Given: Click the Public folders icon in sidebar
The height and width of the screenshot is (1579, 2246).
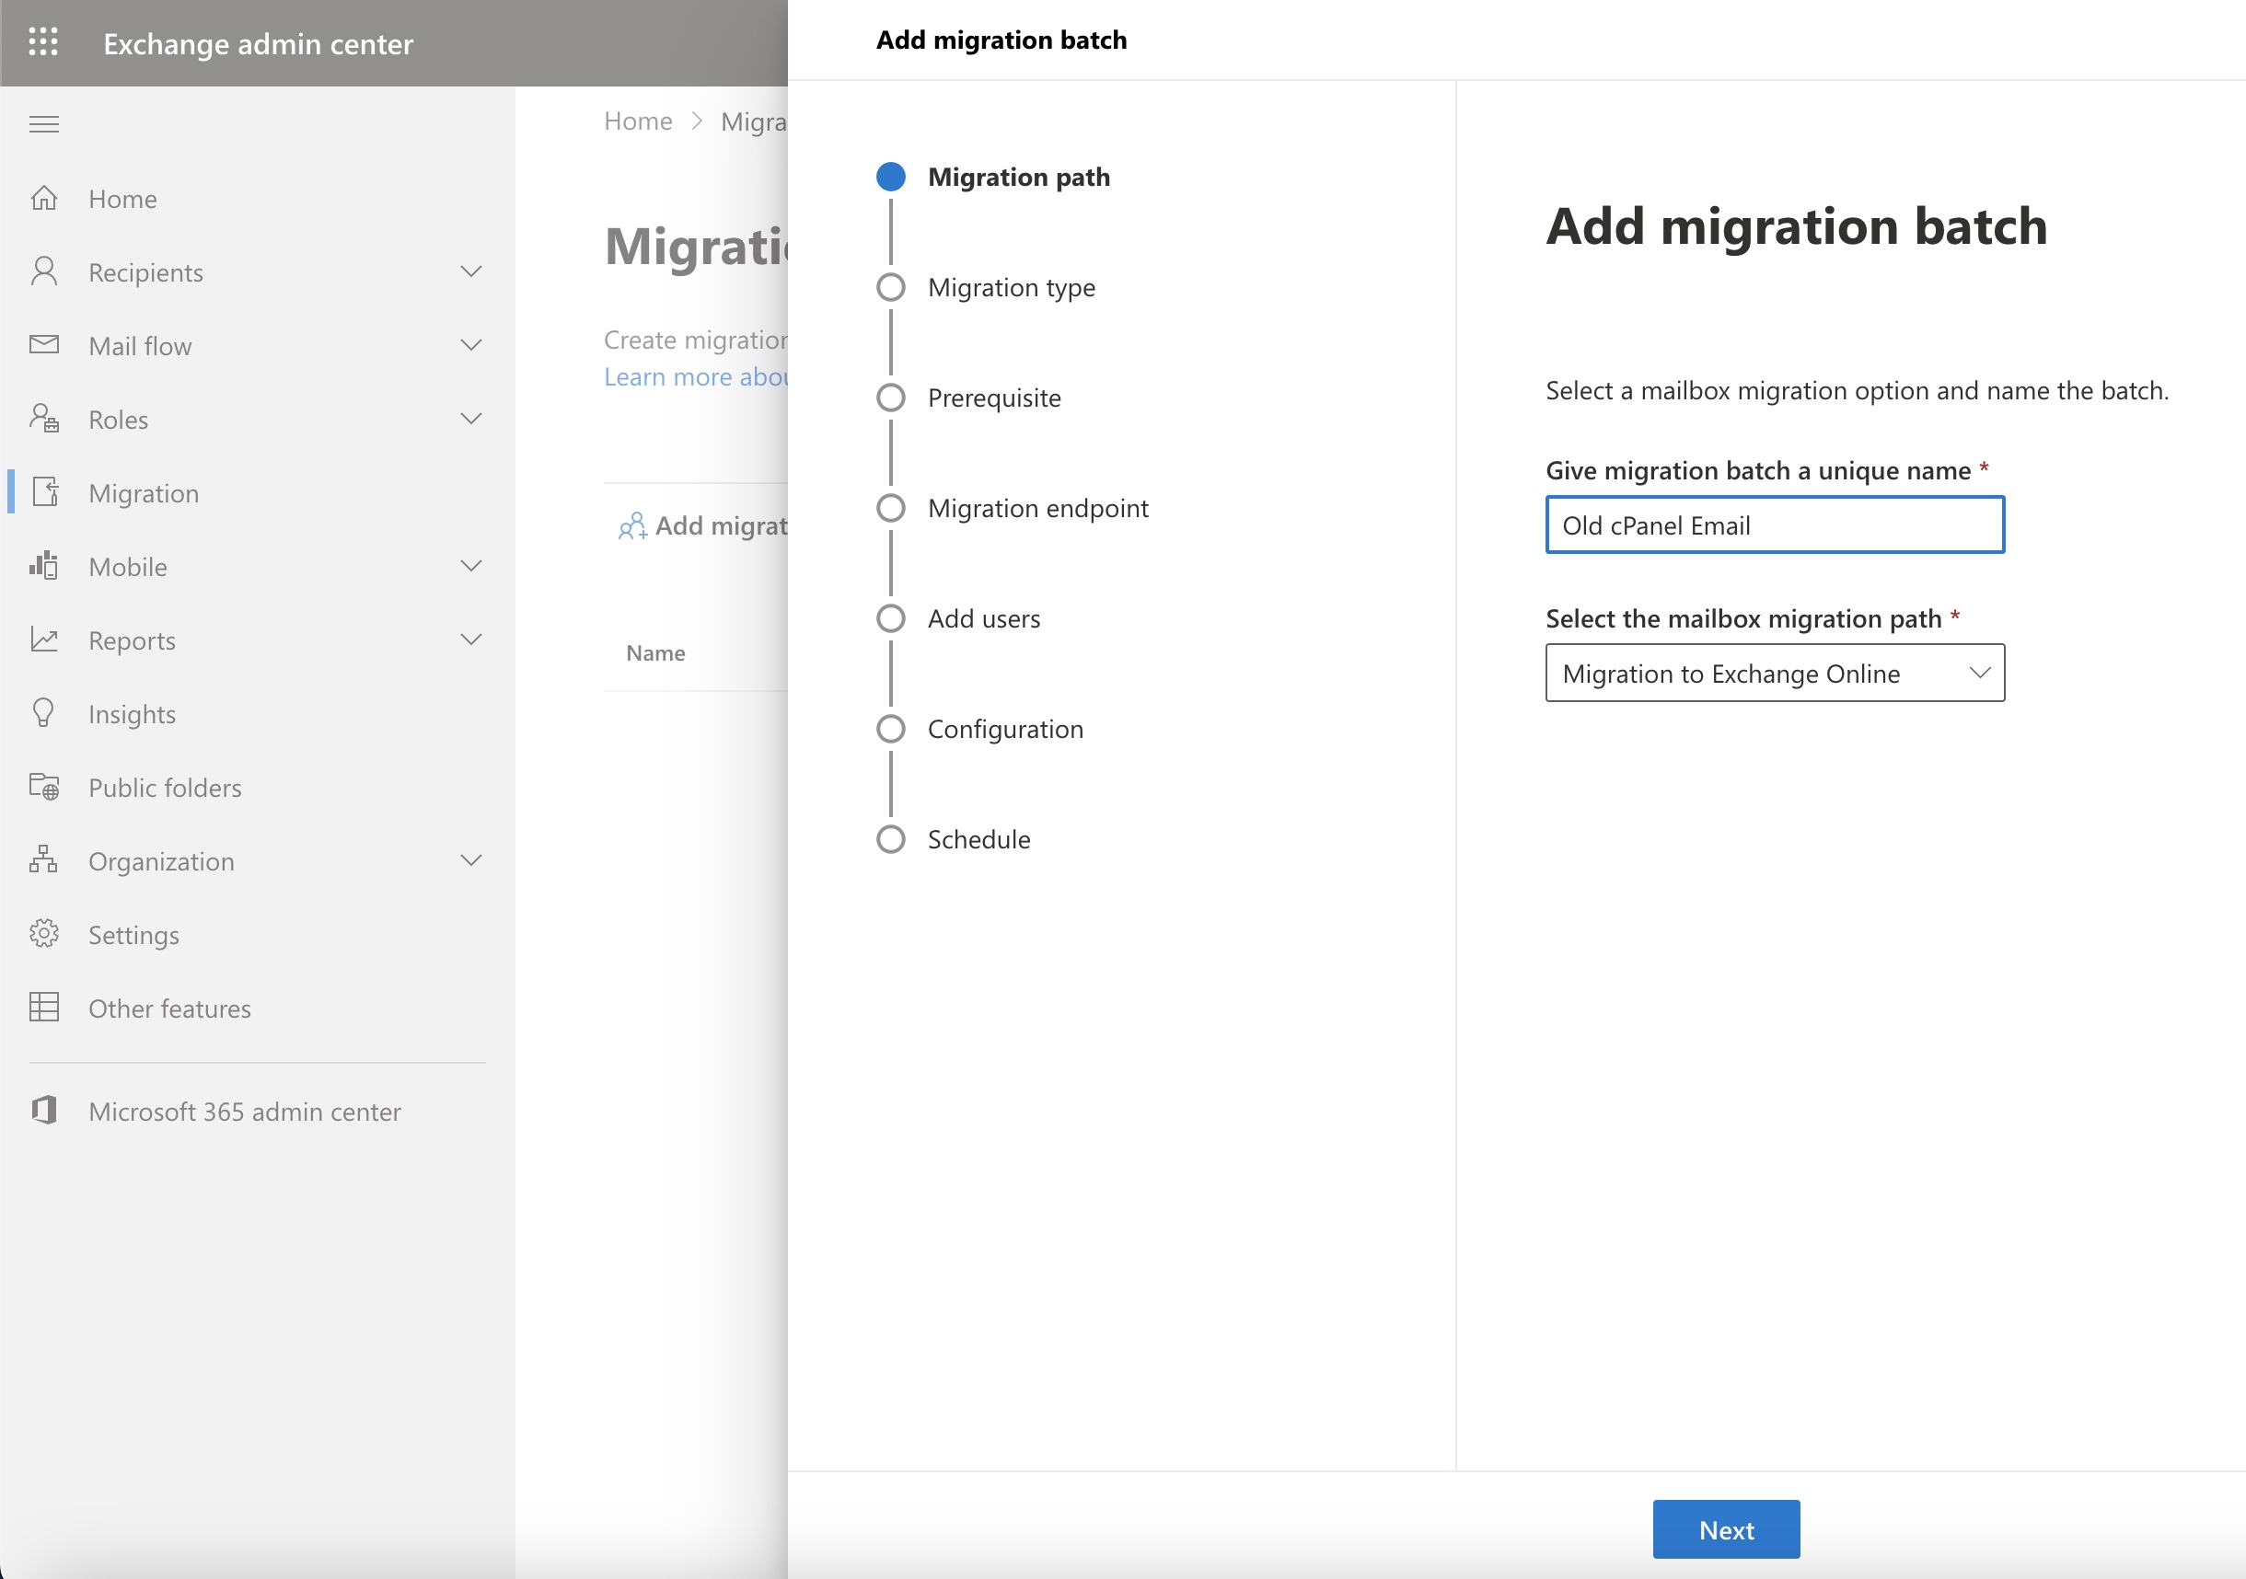Looking at the screenshot, I should 46,786.
